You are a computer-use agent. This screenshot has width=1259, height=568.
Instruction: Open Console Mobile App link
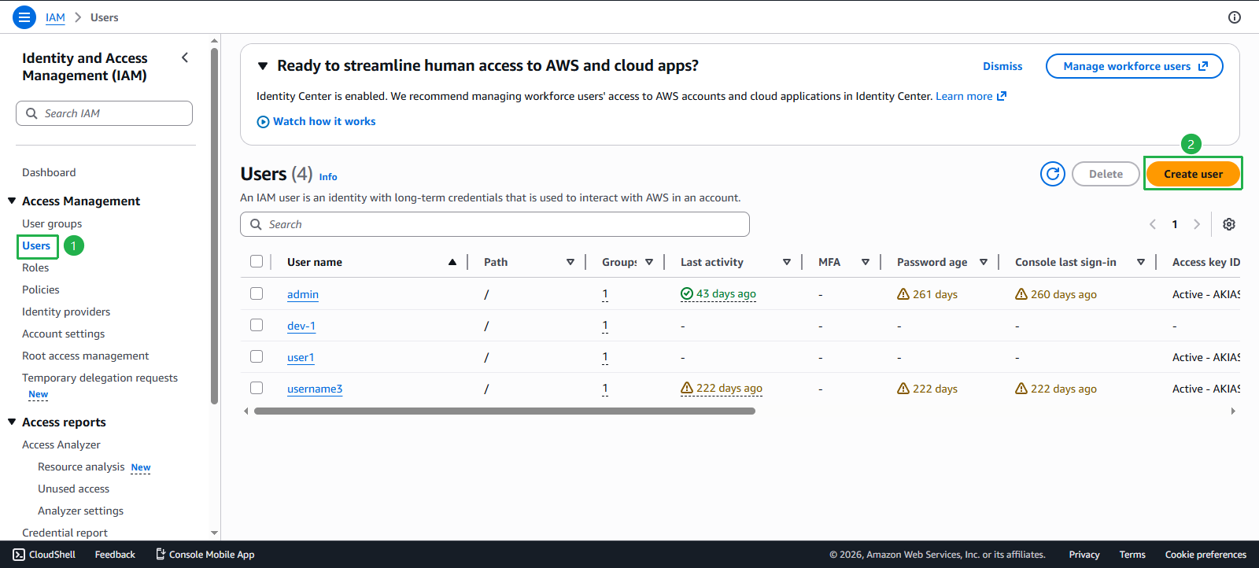pos(205,555)
